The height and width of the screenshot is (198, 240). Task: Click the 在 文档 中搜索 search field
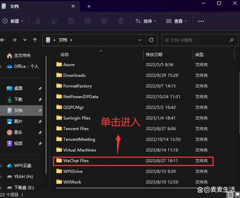tap(200, 40)
